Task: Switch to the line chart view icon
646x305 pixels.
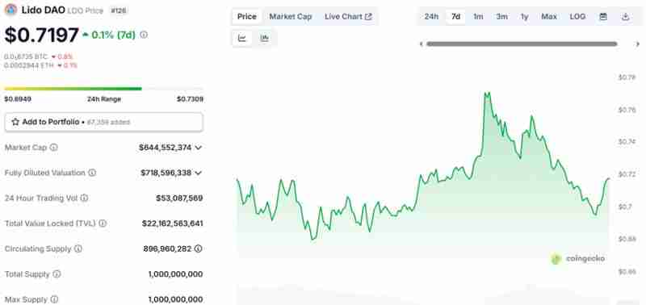Action: 242,38
